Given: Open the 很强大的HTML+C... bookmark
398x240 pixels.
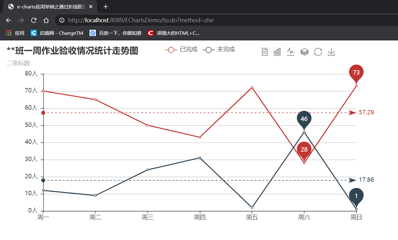Looking at the screenshot, I should pyautogui.click(x=174, y=33).
